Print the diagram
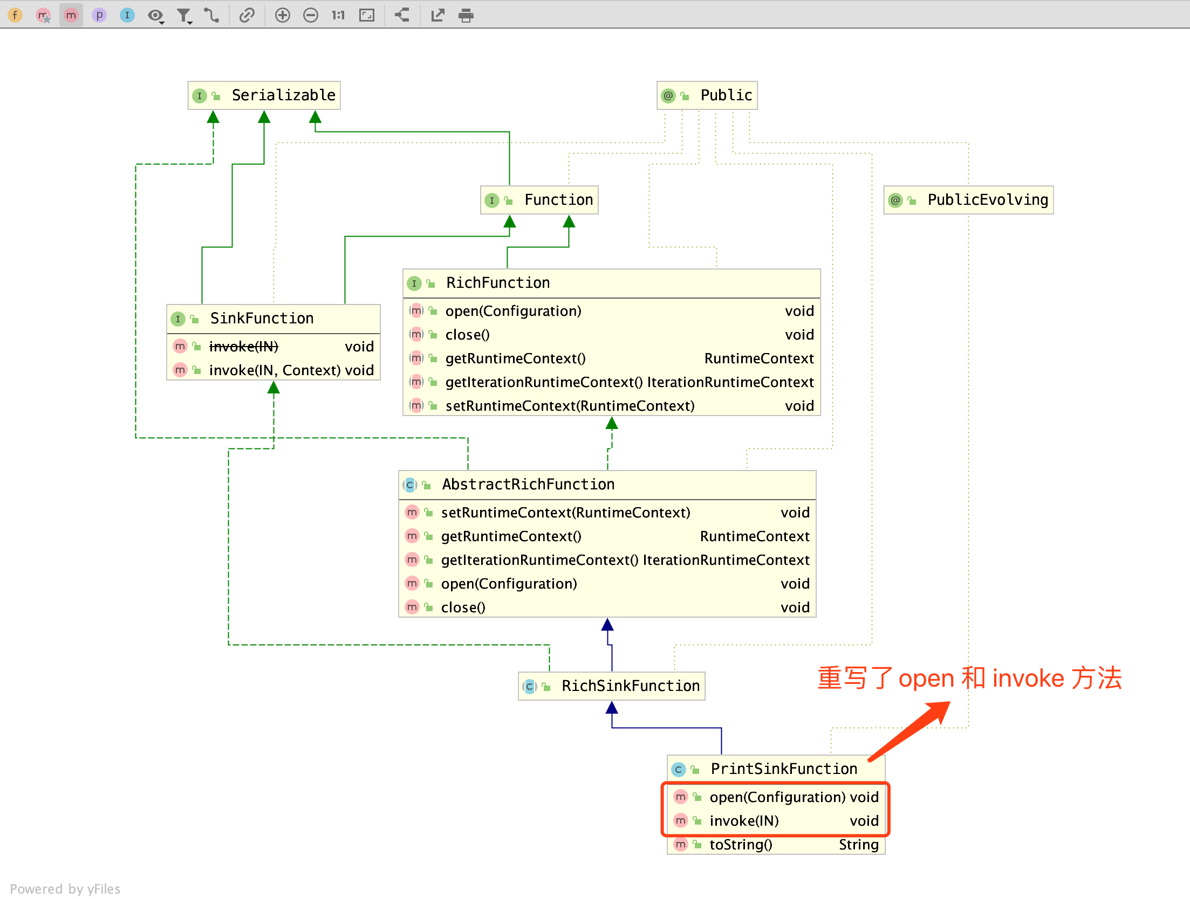The image size is (1190, 899). point(466,15)
